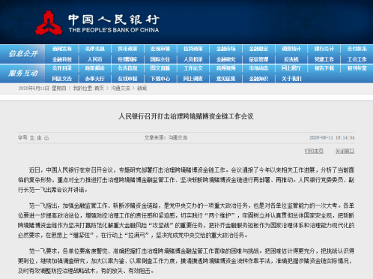This screenshot has width=373, height=279.
Task: Go to the 图文直播 page
Action: click(x=160, y=68)
